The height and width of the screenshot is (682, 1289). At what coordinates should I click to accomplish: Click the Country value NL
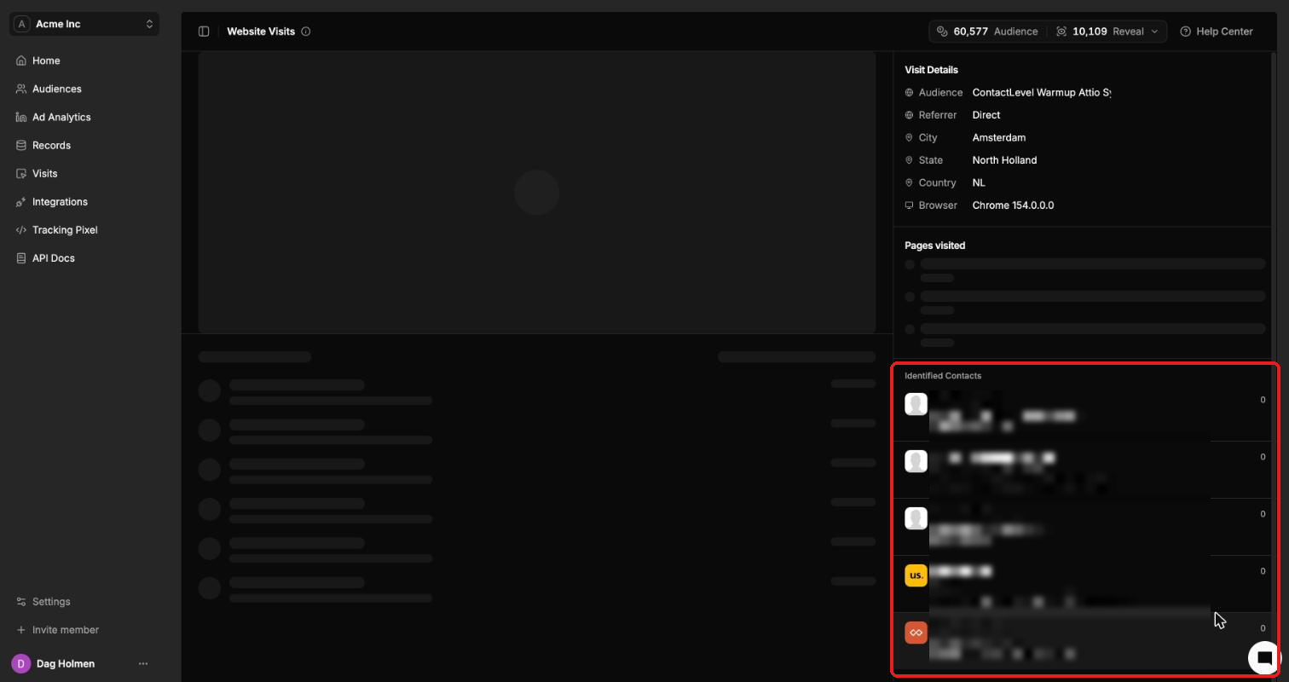[979, 182]
